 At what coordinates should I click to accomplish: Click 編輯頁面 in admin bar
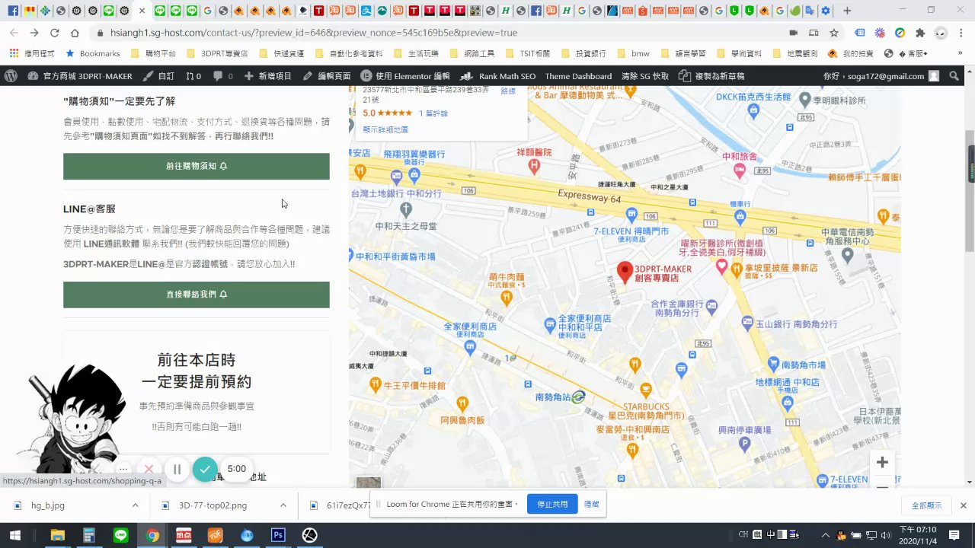(327, 76)
